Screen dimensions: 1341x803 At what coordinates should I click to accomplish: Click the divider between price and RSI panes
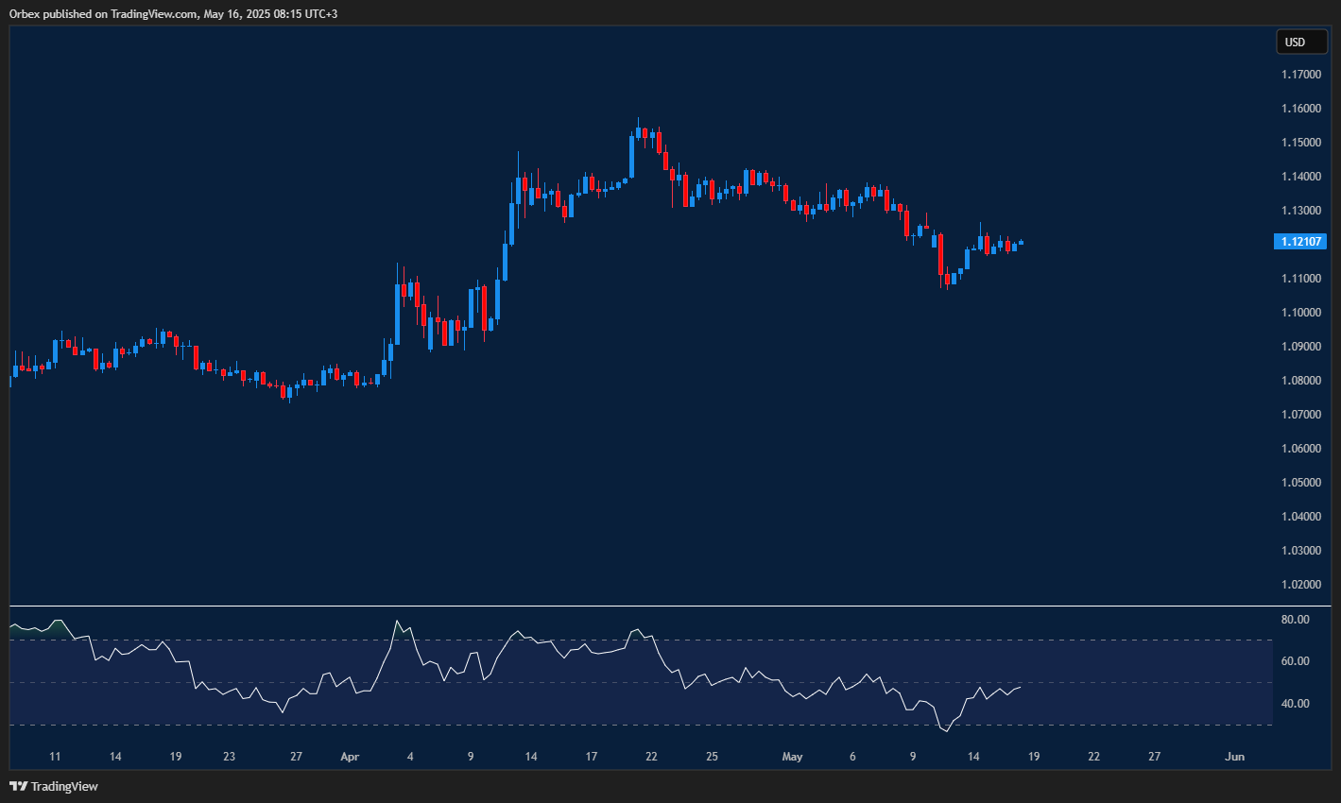670,606
